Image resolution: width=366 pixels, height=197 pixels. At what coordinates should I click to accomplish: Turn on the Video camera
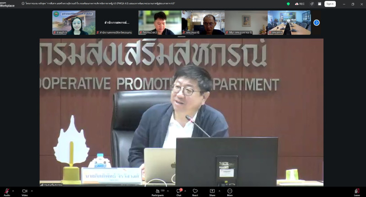pyautogui.click(x=25, y=191)
